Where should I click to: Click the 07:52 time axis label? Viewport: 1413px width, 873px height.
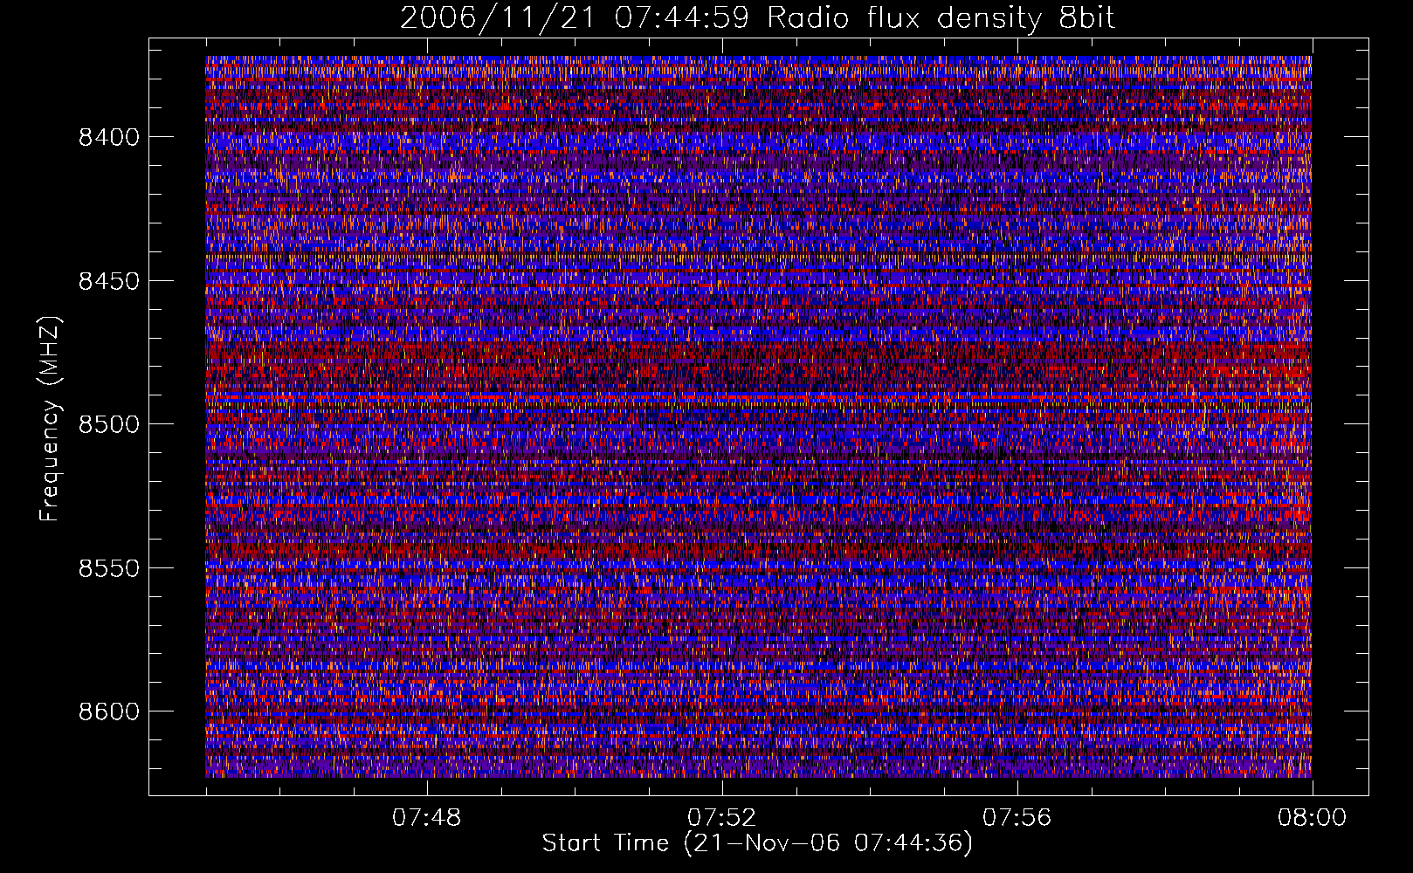click(722, 818)
